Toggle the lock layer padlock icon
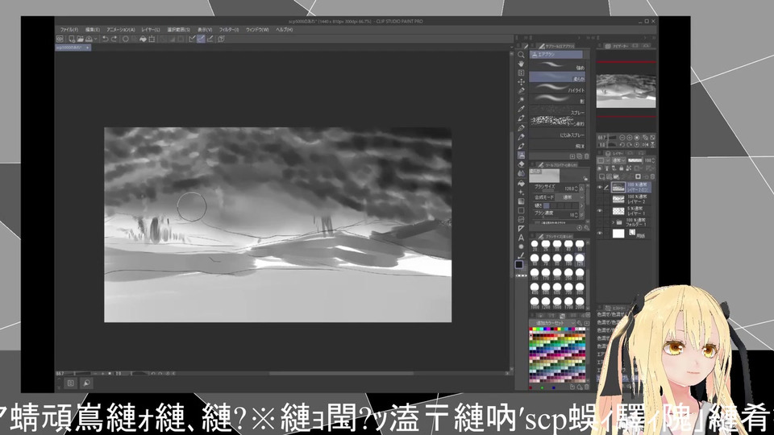774x435 pixels. [622, 168]
